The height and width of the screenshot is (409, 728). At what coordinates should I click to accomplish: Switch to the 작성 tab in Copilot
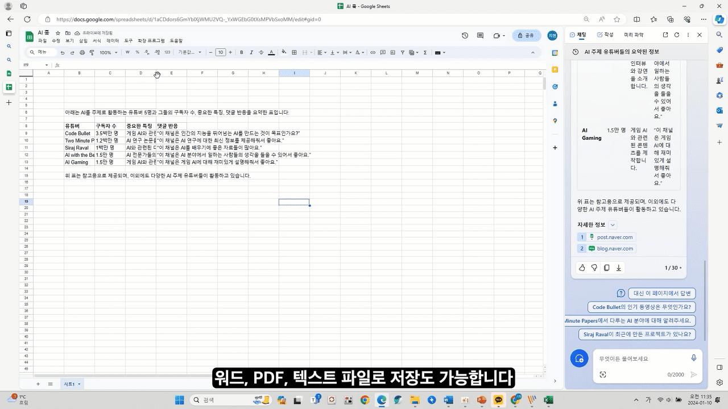(x=607, y=34)
